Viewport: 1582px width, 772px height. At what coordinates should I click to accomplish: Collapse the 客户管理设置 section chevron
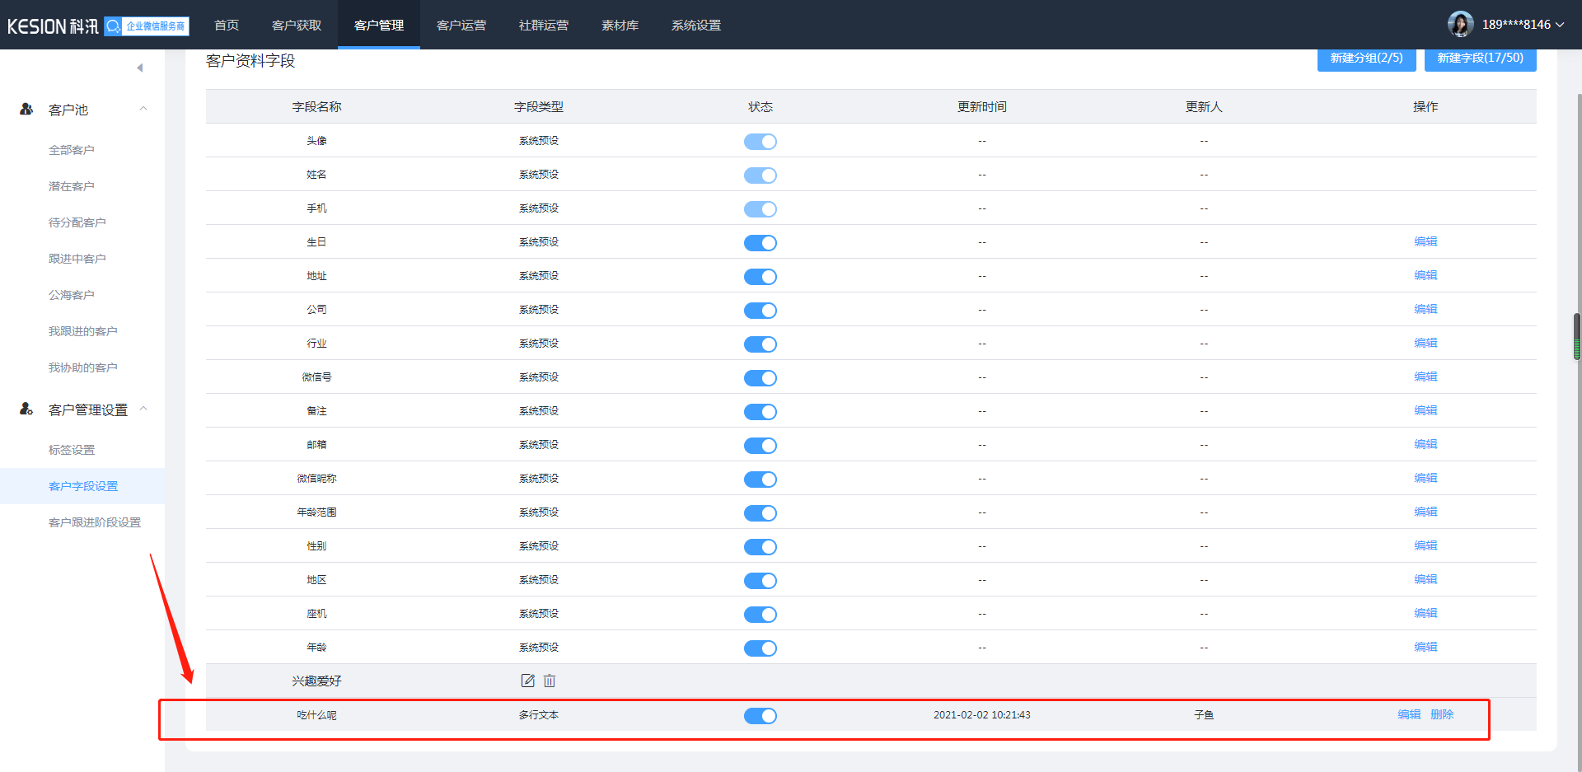(x=143, y=409)
